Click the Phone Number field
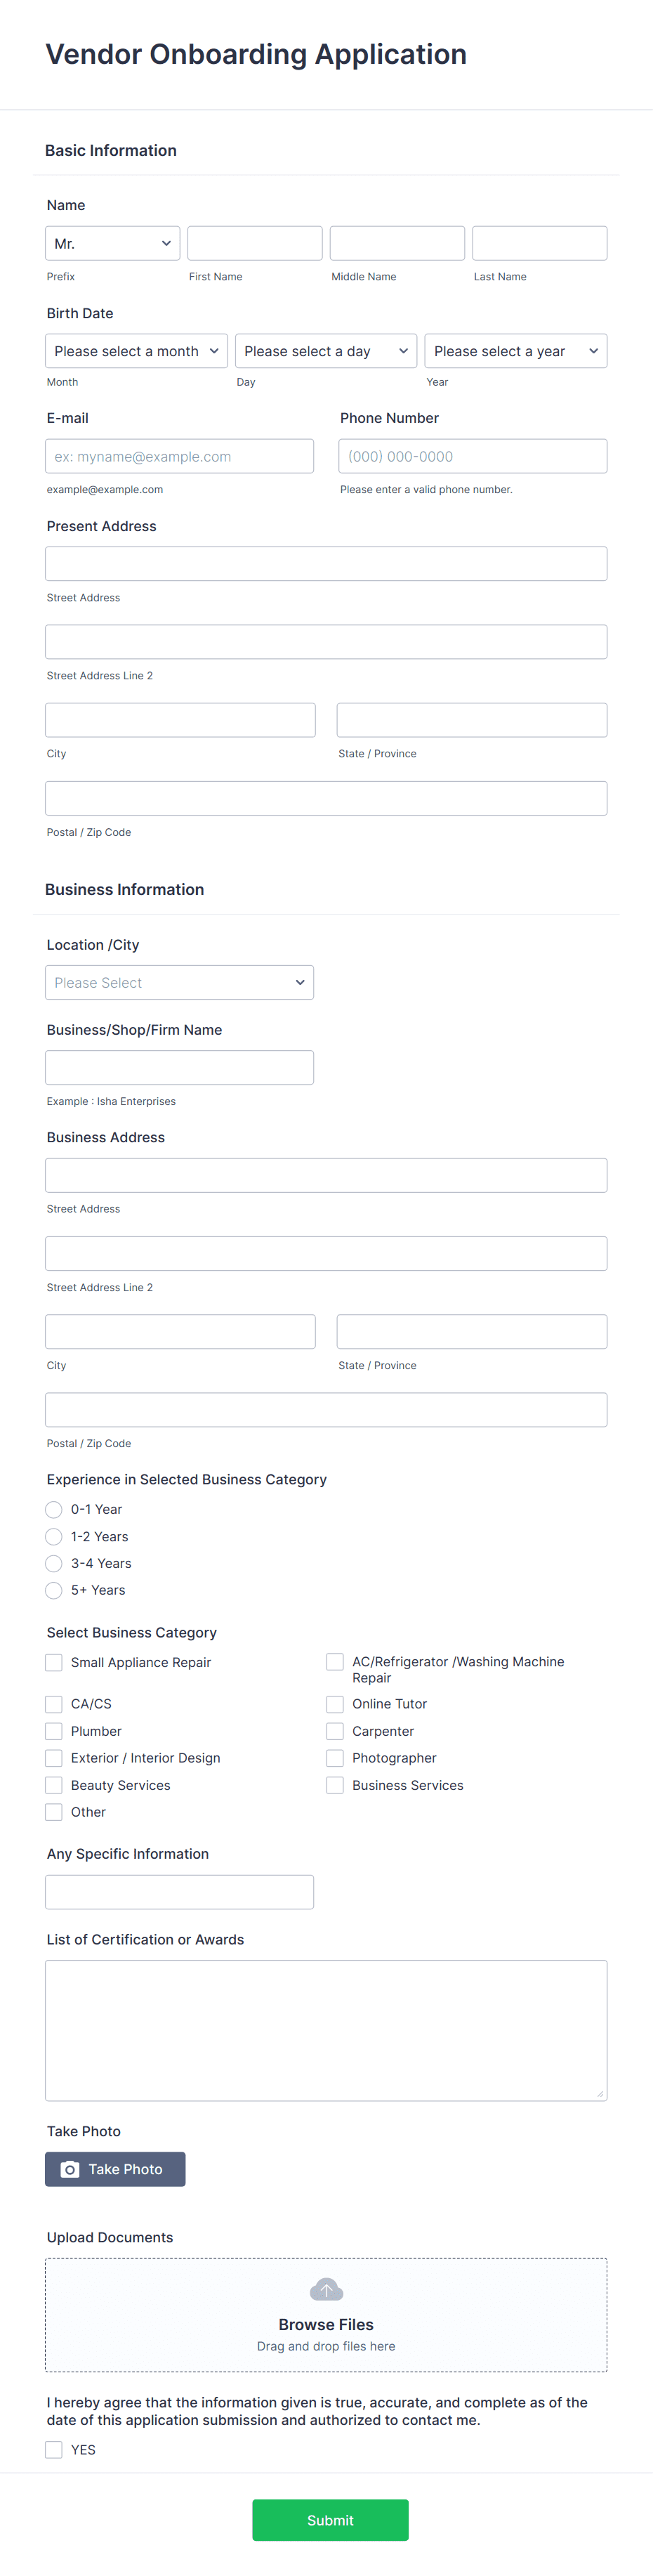The width and height of the screenshot is (653, 2576). (473, 456)
